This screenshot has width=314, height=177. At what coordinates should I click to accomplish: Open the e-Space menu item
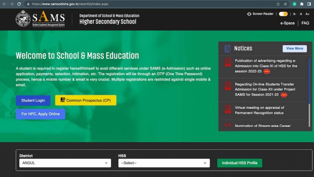[287, 23]
